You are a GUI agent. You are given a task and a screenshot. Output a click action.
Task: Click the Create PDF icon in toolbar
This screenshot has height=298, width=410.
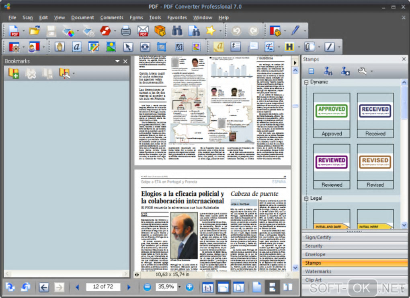tap(14, 31)
